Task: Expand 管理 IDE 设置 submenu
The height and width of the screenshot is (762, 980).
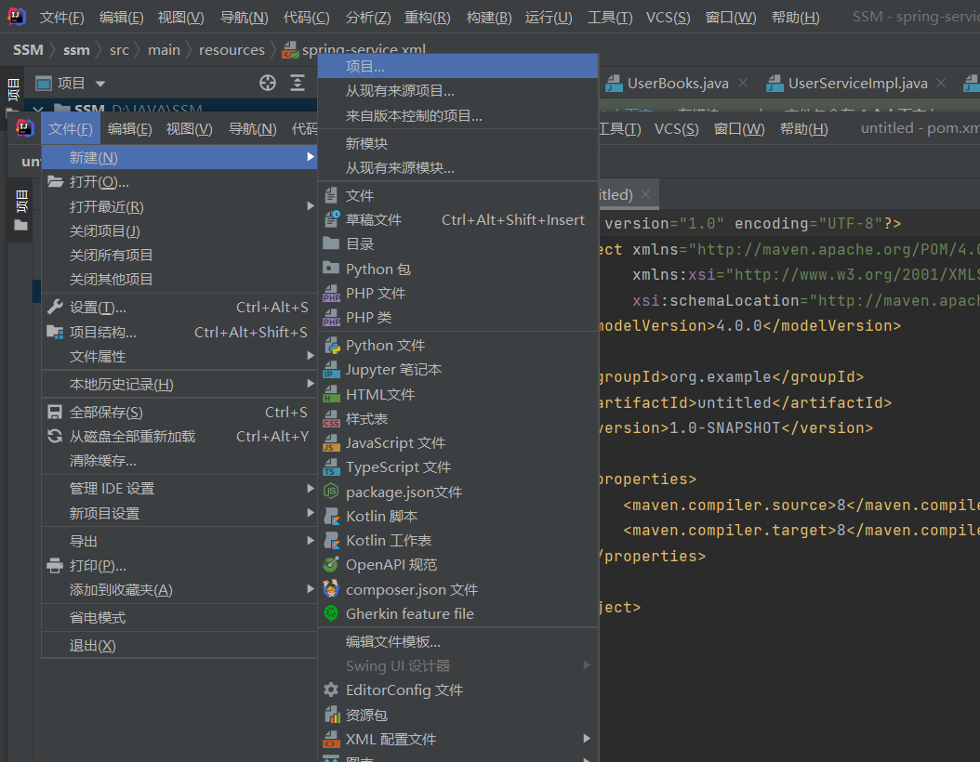Action: pyautogui.click(x=179, y=489)
